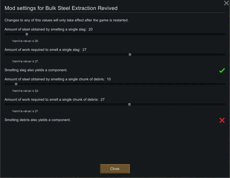The height and width of the screenshot is (178, 230).
Task: Click far right end of debris steel slider track
Action: click(224, 84)
